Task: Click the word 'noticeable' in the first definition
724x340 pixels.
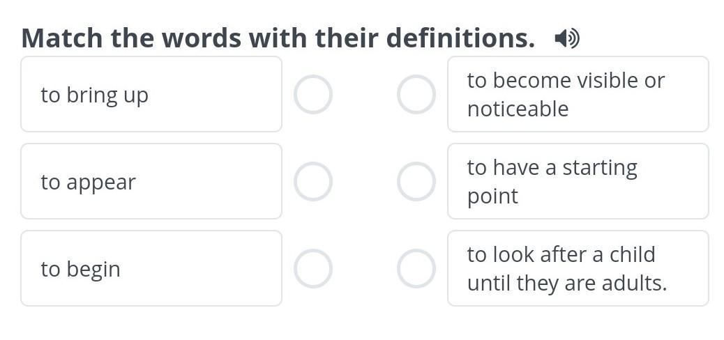Action: (518, 109)
